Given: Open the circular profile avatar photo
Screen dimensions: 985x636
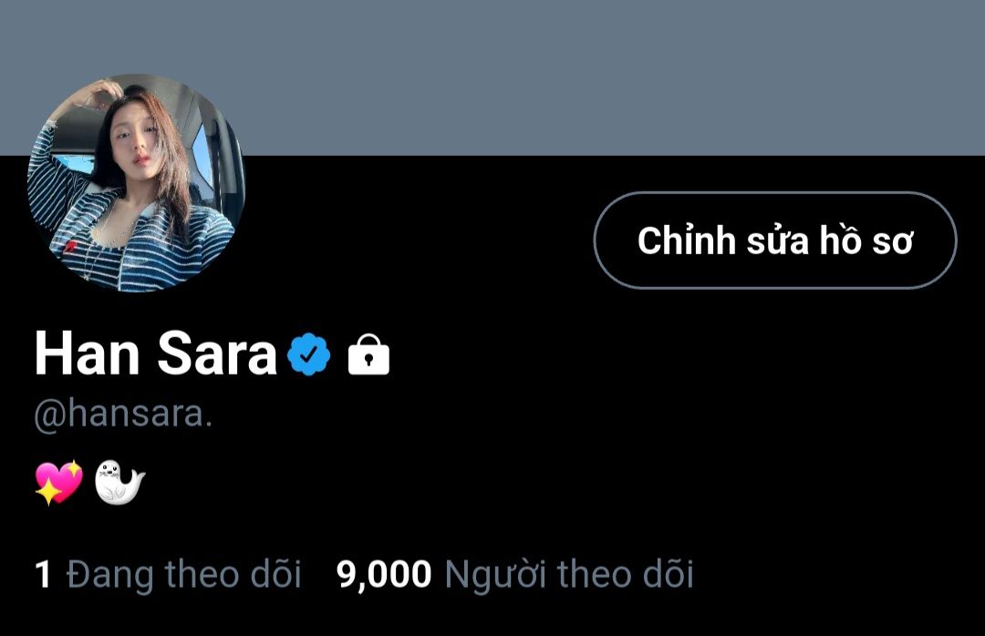Looking at the screenshot, I should pyautogui.click(x=136, y=183).
